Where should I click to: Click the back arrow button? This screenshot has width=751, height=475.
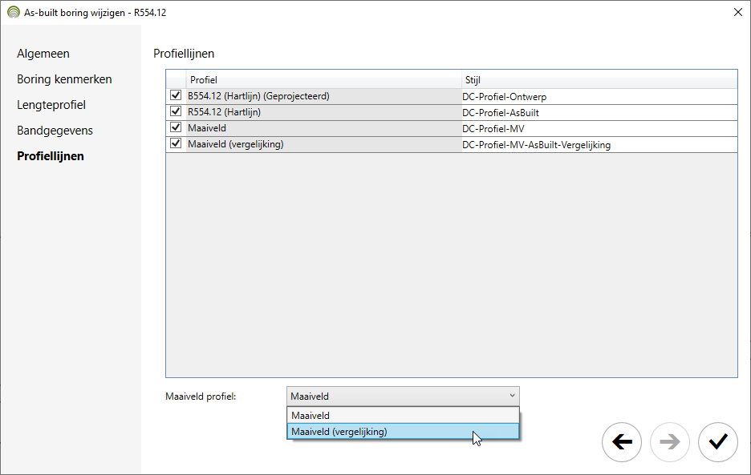click(x=622, y=442)
